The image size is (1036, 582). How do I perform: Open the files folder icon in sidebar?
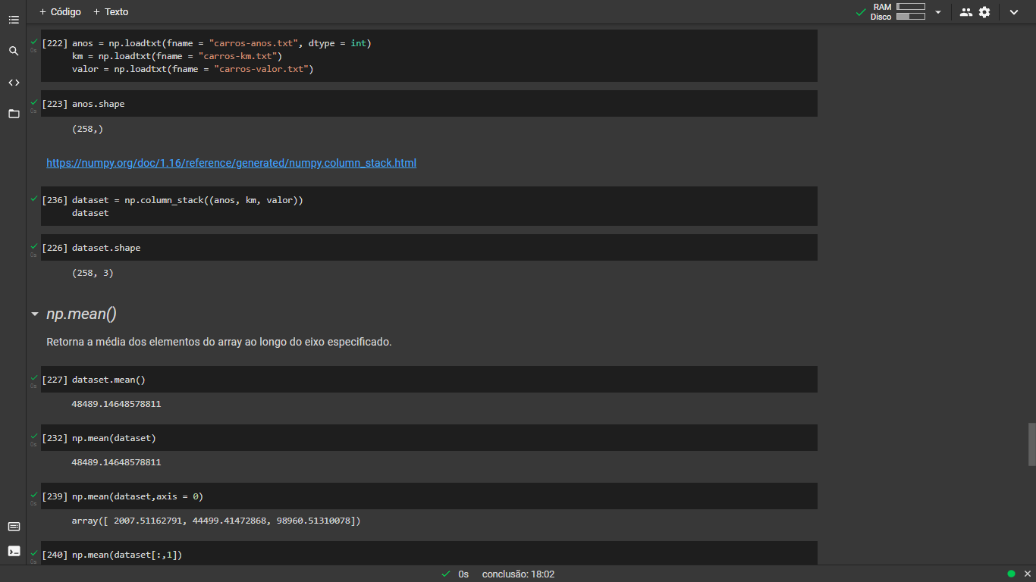tap(14, 114)
